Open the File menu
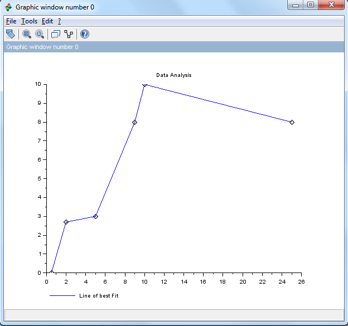Image resolution: width=348 pixels, height=326 pixels. 11,21
